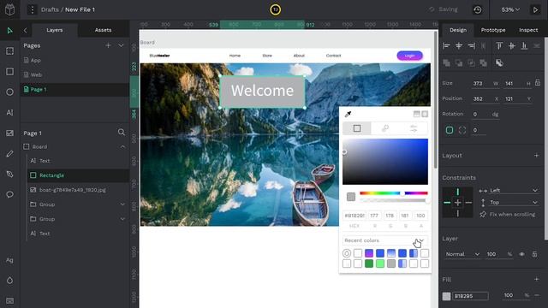Align horizontal centers icon
This screenshot has width=548, height=308.
pos(459,45)
